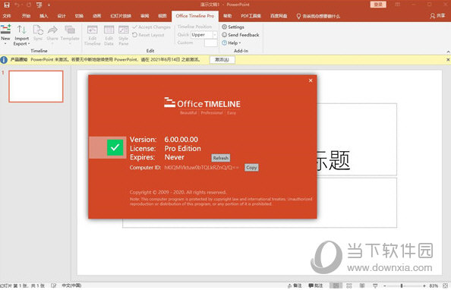Switch to Slide Sorter view icon
Screen dimensions: 451x290
(x=349, y=285)
